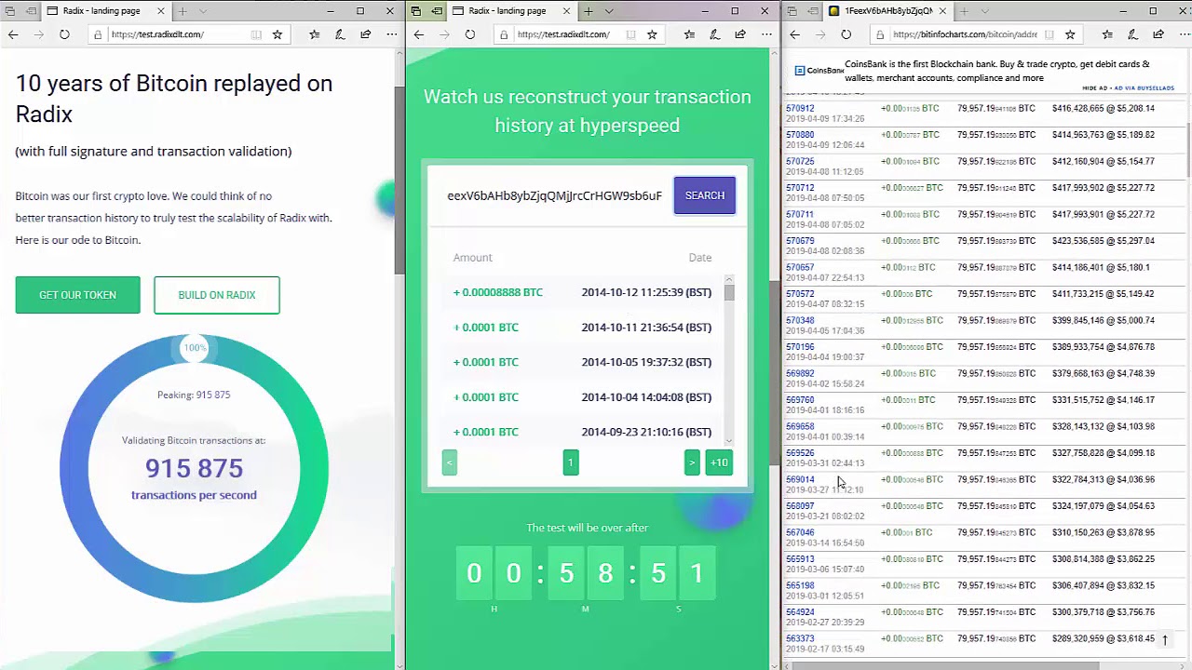Image resolution: width=1192 pixels, height=670 pixels.
Task: Open Favorites hub in bitinfocharts window
Action: 1107,34
